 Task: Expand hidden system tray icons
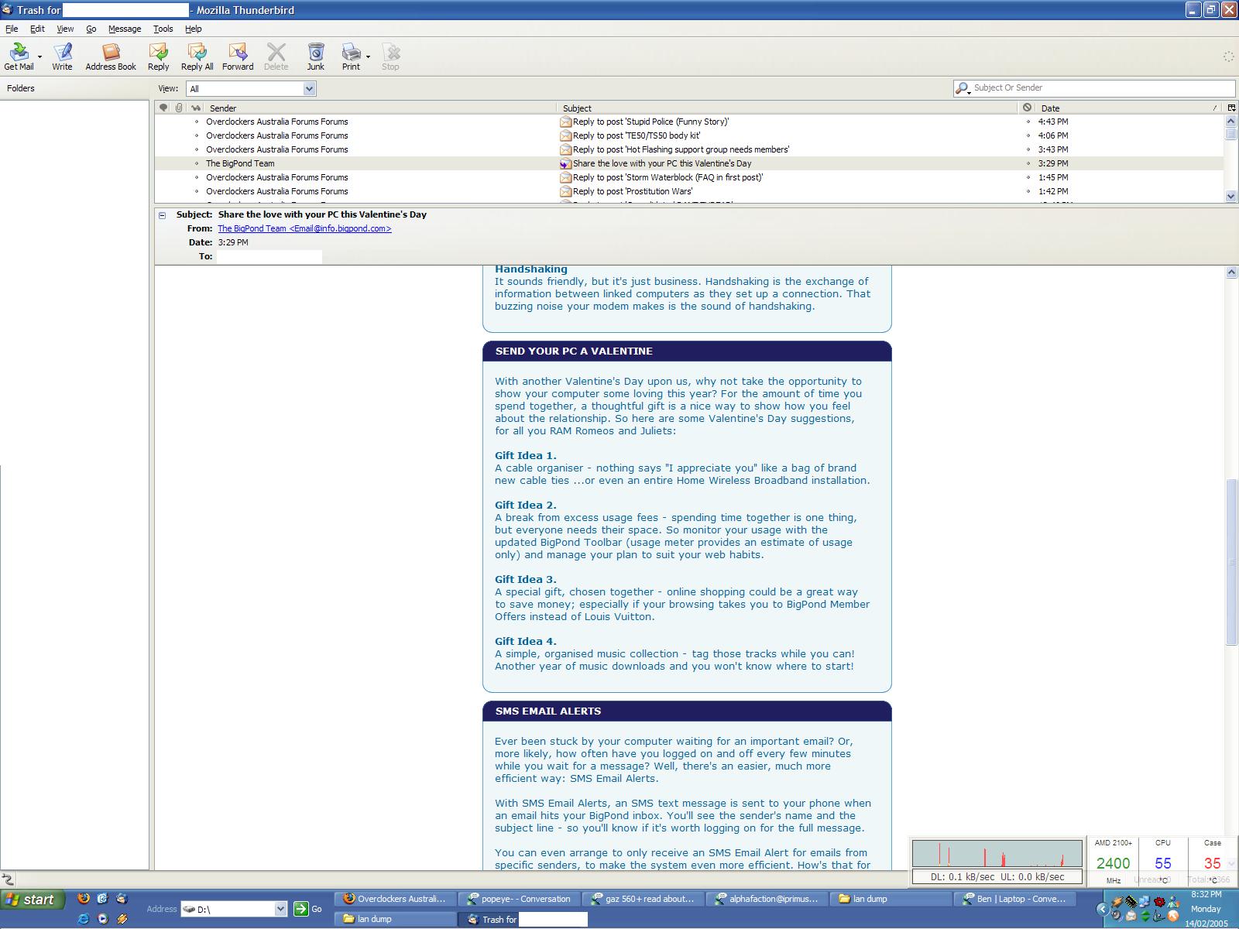(x=1103, y=910)
